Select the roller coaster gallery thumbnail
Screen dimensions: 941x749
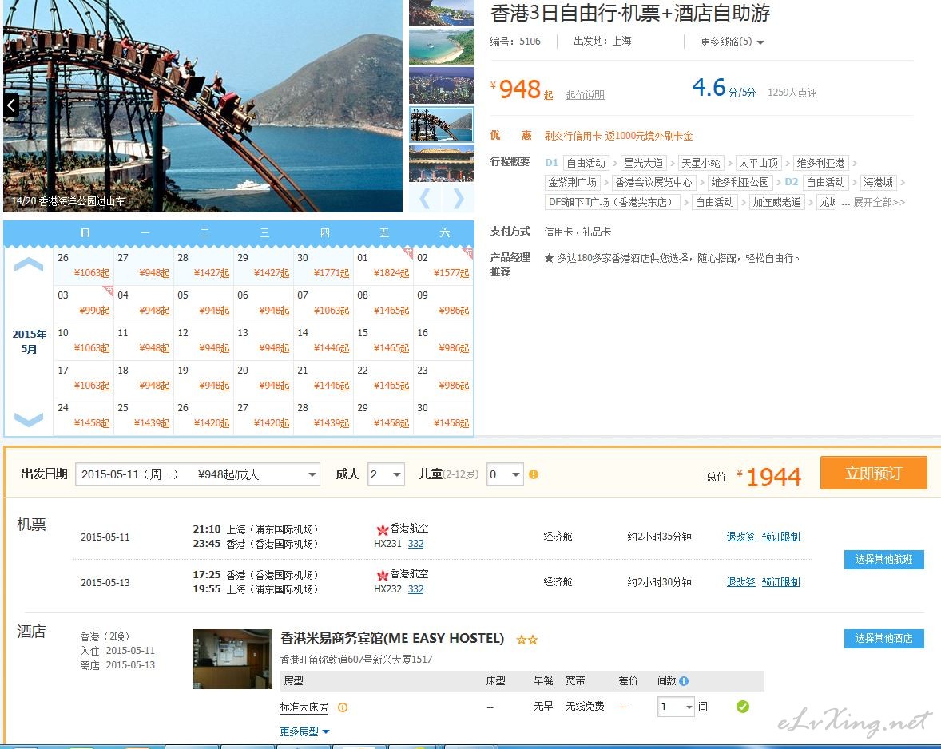(x=442, y=124)
